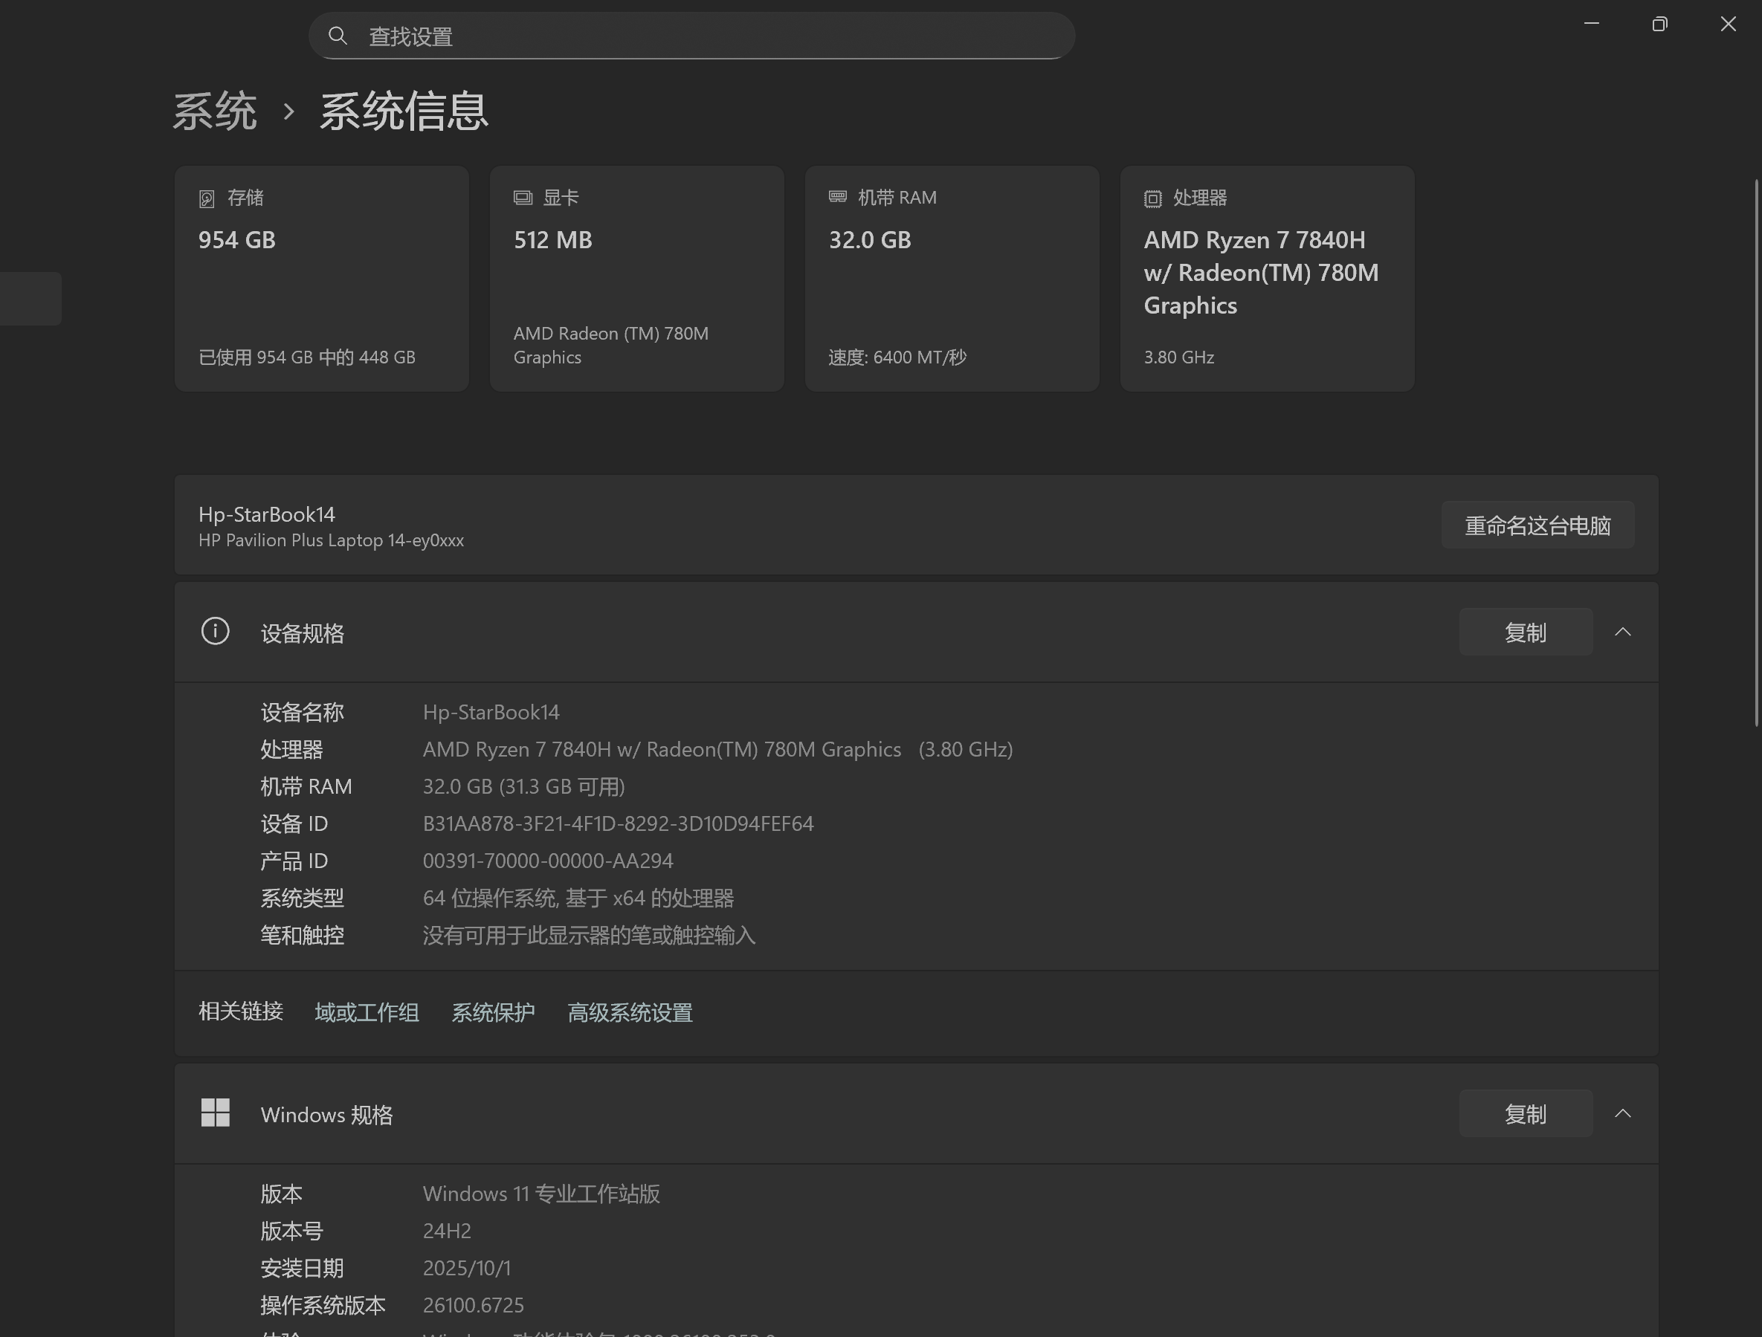Screen dimensions: 1762x1337
Task: Click the 处理器 processor chip icon
Action: [1152, 198]
